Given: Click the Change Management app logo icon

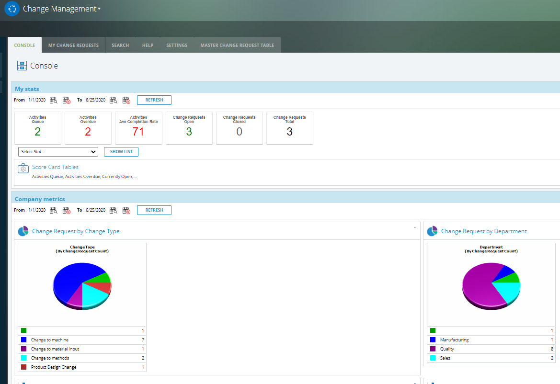Looking at the screenshot, I should (x=11, y=9).
